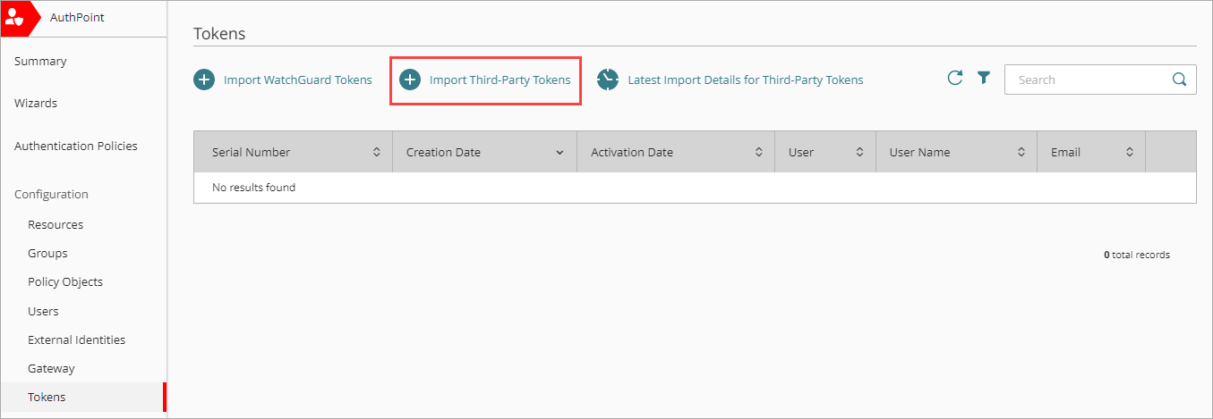The height and width of the screenshot is (419, 1213).
Task: Open Wizards in the sidebar
Action: pos(36,104)
